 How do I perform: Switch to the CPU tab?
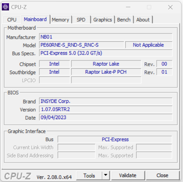pos(12,20)
